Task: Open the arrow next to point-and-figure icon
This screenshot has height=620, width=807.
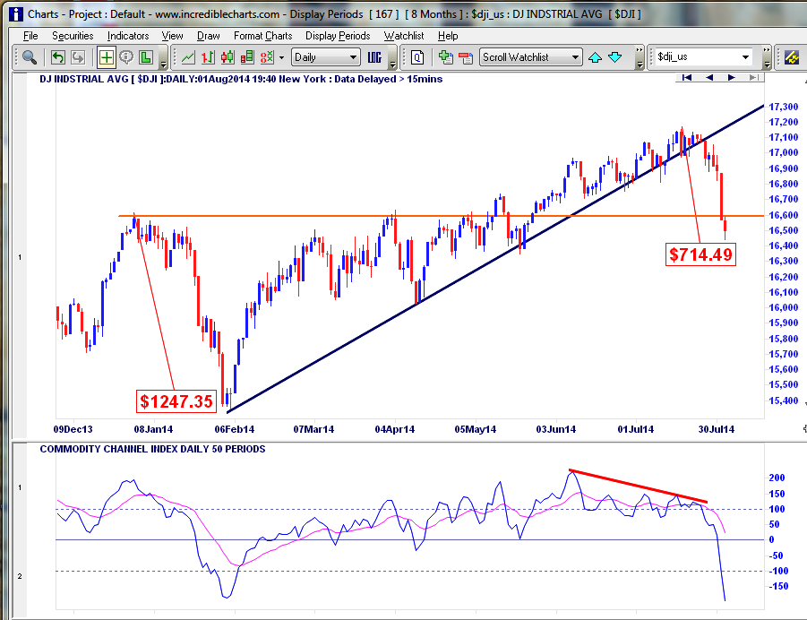Action: pyautogui.click(x=281, y=57)
